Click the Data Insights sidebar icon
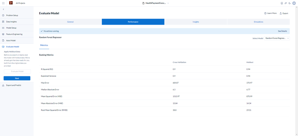Image resolution: width=298 pixels, height=136 pixels. tap(3, 22)
